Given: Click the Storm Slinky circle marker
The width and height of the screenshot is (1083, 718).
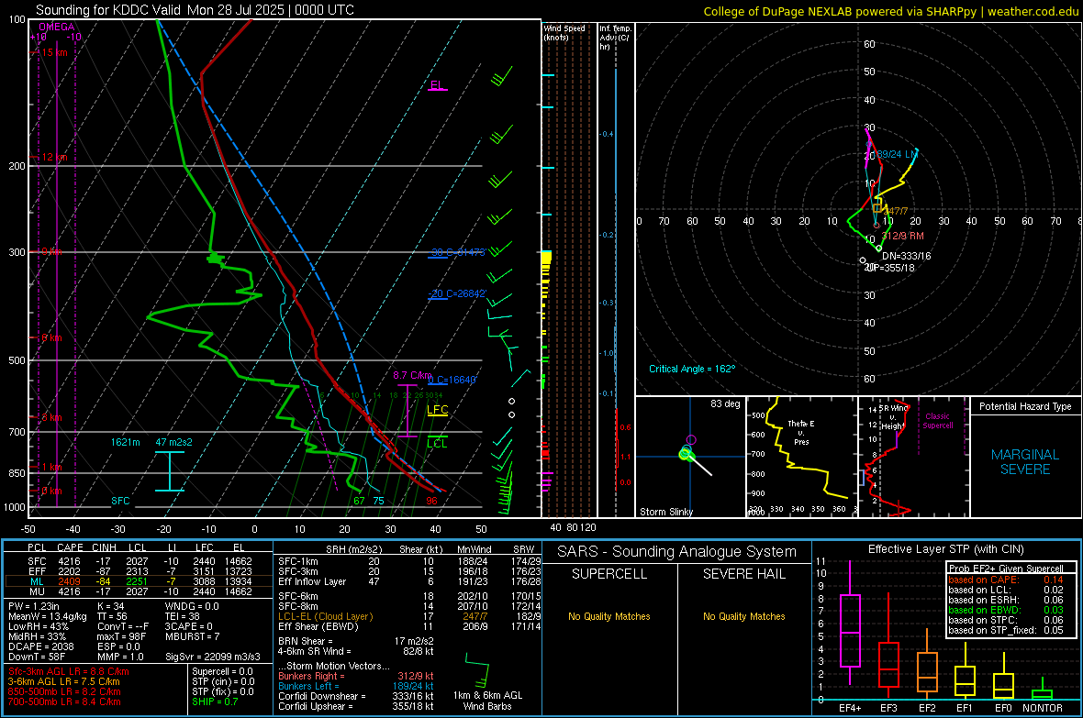Looking at the screenshot, I should click(x=686, y=454).
